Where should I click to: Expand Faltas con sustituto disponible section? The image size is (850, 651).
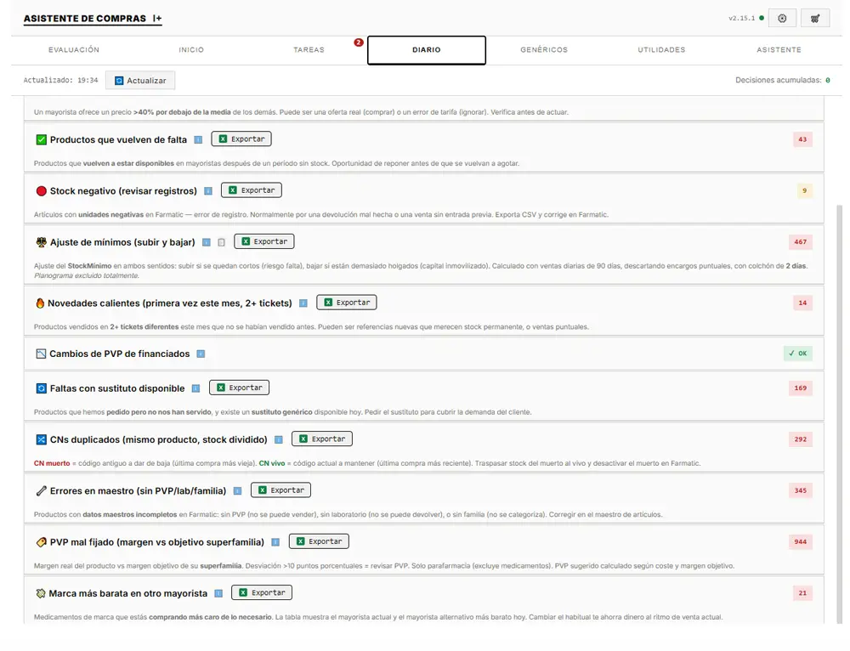point(117,388)
